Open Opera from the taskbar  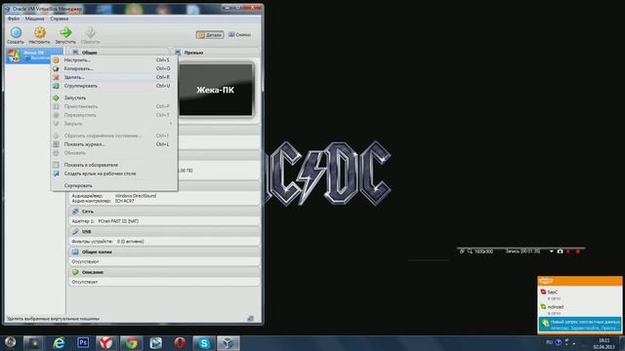(x=180, y=343)
